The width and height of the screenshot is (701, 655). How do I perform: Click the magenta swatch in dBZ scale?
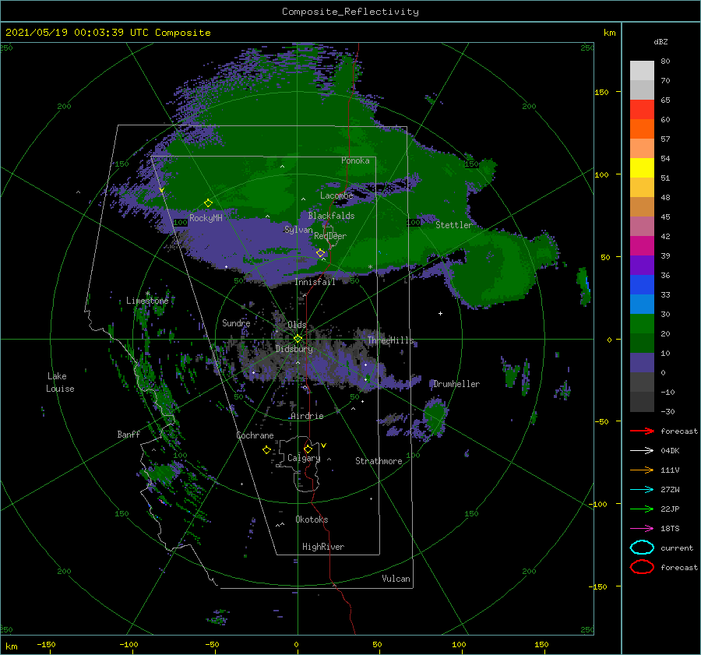pos(642,246)
